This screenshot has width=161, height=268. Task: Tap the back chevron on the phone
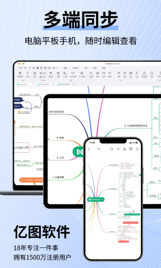89,149
